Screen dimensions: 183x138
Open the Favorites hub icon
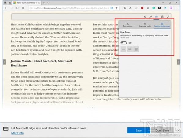click(x=125, y=8)
